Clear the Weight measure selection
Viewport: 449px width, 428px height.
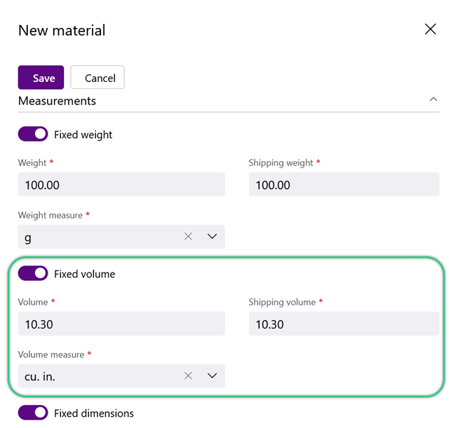point(188,237)
